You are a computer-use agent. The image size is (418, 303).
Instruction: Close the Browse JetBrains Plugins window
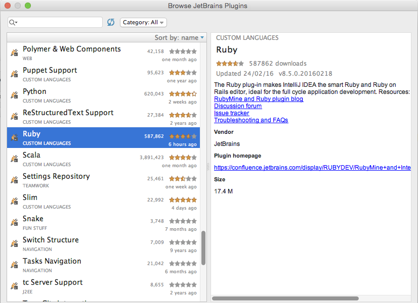tap(8, 6)
